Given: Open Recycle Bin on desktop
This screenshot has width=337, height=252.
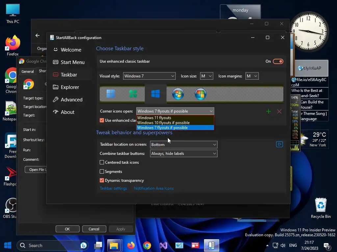Looking at the screenshot, I should 321,208.
